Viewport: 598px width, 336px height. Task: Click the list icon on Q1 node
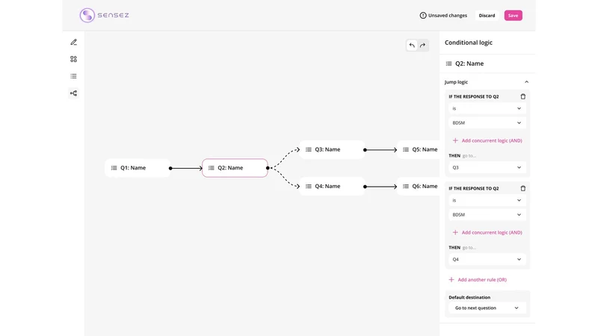tap(114, 167)
